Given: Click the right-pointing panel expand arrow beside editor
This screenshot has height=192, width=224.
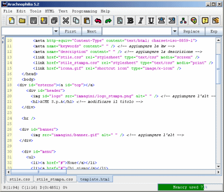Looking at the screenshot, I should pyautogui.click(x=2, y=42).
